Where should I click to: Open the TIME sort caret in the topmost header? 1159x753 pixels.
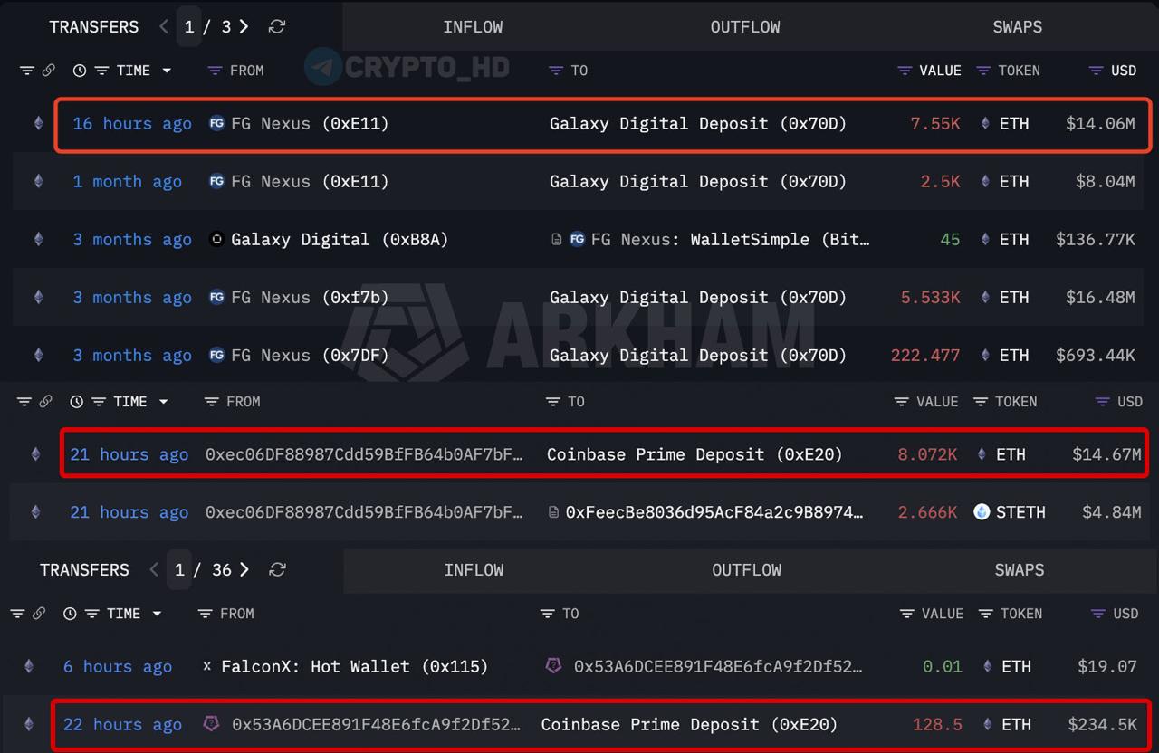tap(167, 70)
